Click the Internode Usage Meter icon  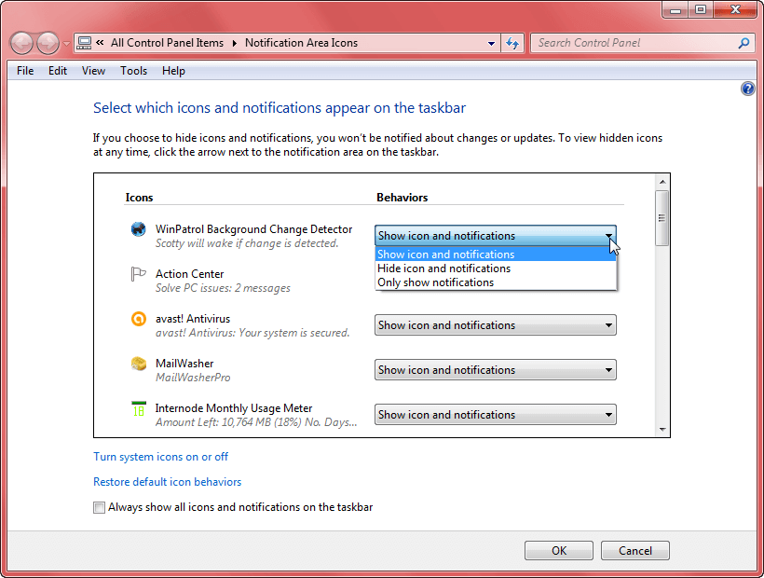tap(139, 408)
